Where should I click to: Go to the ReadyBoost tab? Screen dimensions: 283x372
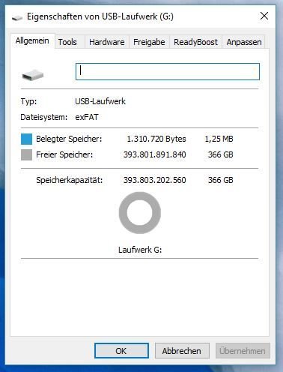(x=195, y=42)
